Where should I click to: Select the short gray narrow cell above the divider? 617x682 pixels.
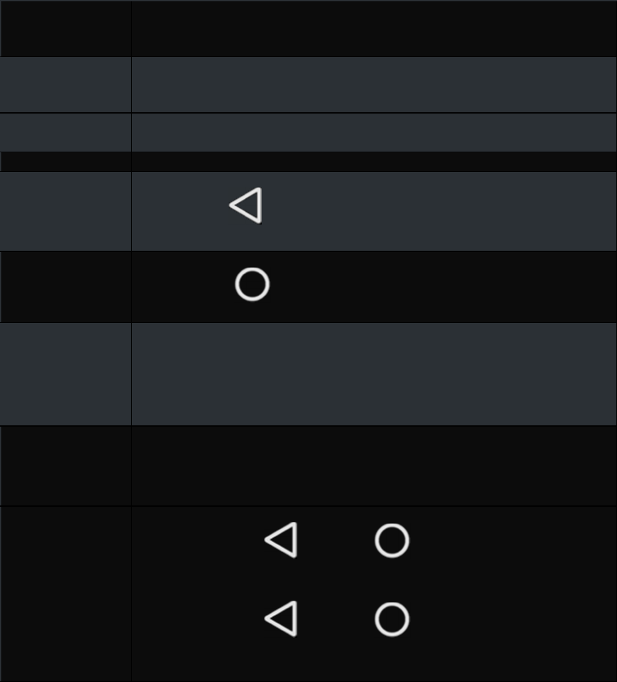click(x=66, y=133)
